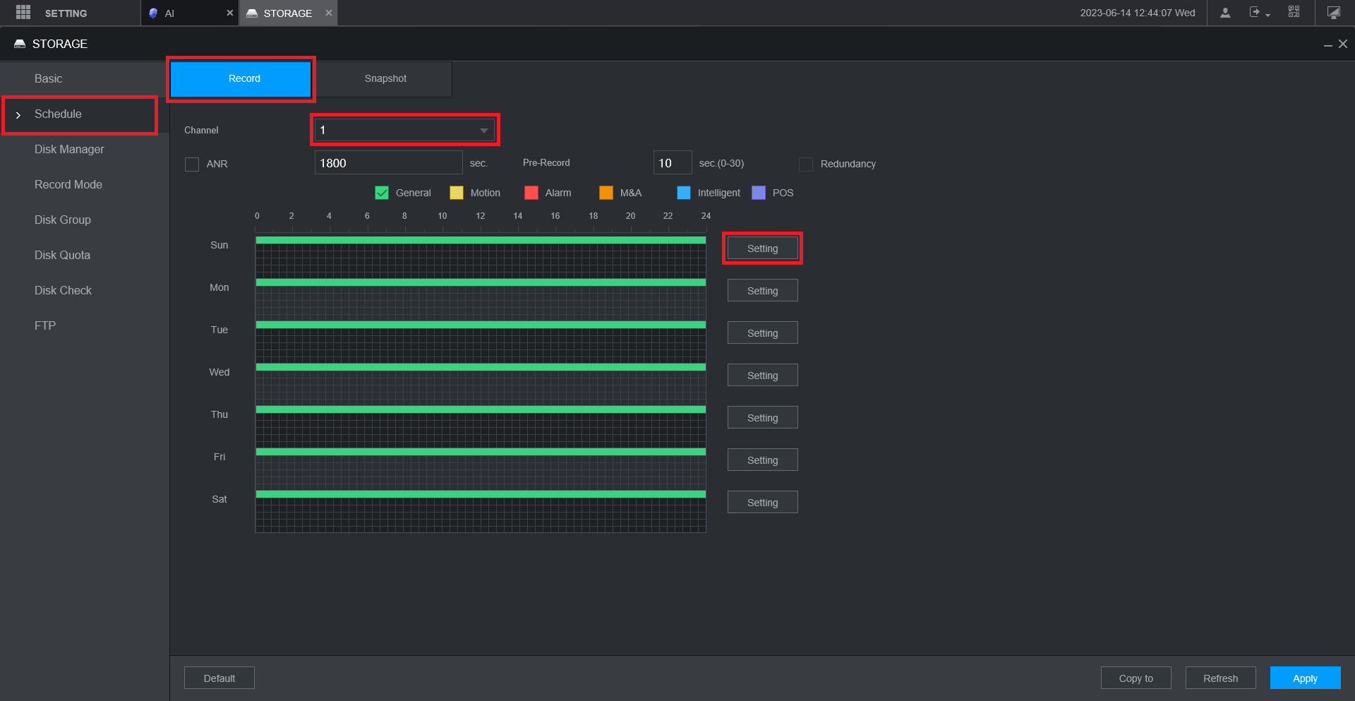Toggle the Redundancy checkbox

806,164
